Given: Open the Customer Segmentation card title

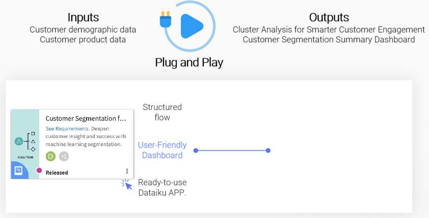Looking at the screenshot, I should [x=86, y=119].
